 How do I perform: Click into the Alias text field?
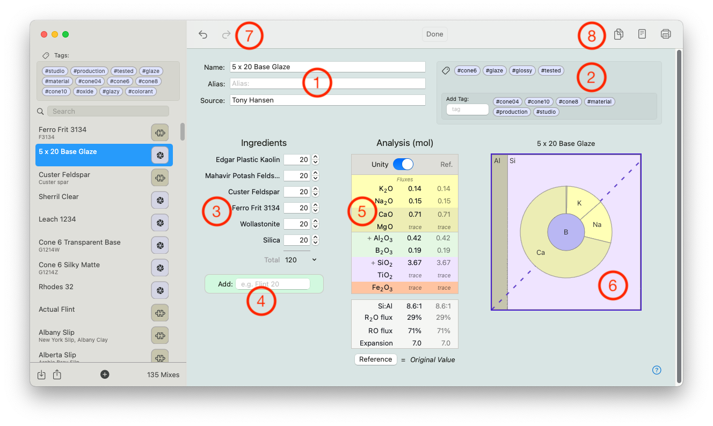328,84
